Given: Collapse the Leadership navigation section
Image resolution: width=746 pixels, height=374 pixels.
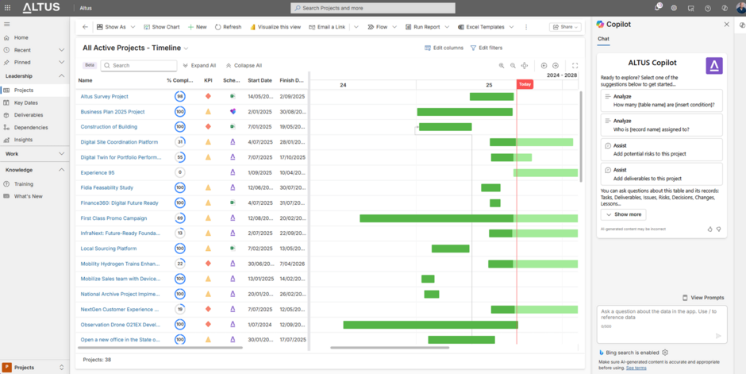Looking at the screenshot, I should point(62,76).
